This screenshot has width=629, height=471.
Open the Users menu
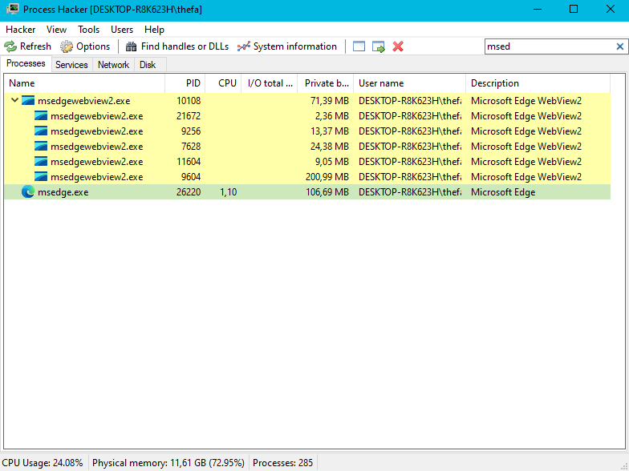click(x=122, y=30)
